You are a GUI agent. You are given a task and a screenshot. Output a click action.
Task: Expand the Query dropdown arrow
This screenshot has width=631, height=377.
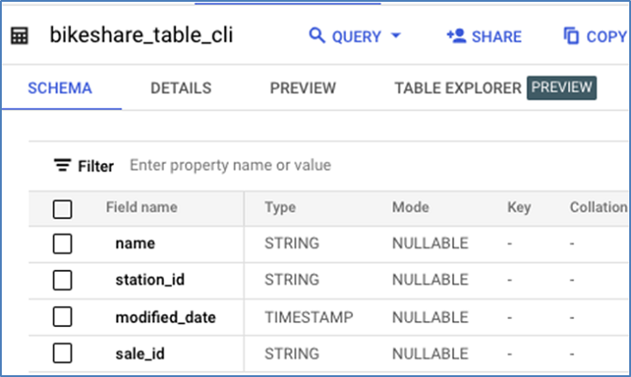pos(394,36)
